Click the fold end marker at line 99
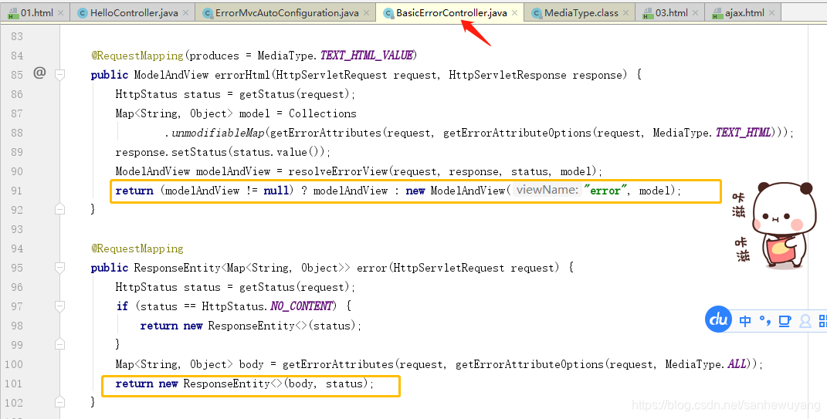Screen dimensions: 827x419 pos(59,344)
